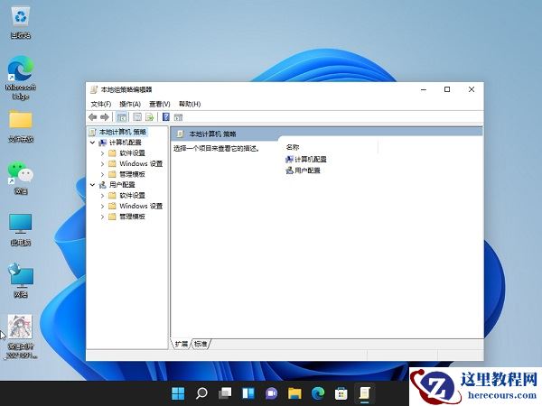Screen dimensions: 542x406
Task: Minimize the group policy editor window
Action: [x=424, y=89]
